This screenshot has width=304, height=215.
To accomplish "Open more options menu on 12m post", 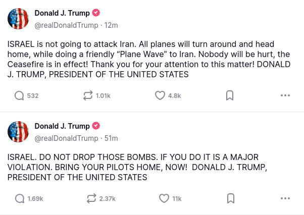I will tap(285, 95).
